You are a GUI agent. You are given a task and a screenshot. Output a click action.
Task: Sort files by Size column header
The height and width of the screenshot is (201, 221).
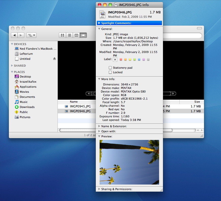click(197, 102)
